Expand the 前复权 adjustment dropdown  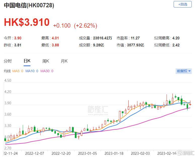[183, 71]
